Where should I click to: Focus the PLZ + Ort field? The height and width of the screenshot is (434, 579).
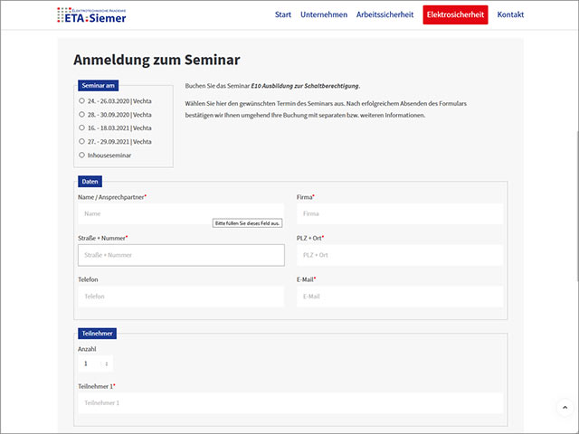[400, 255]
